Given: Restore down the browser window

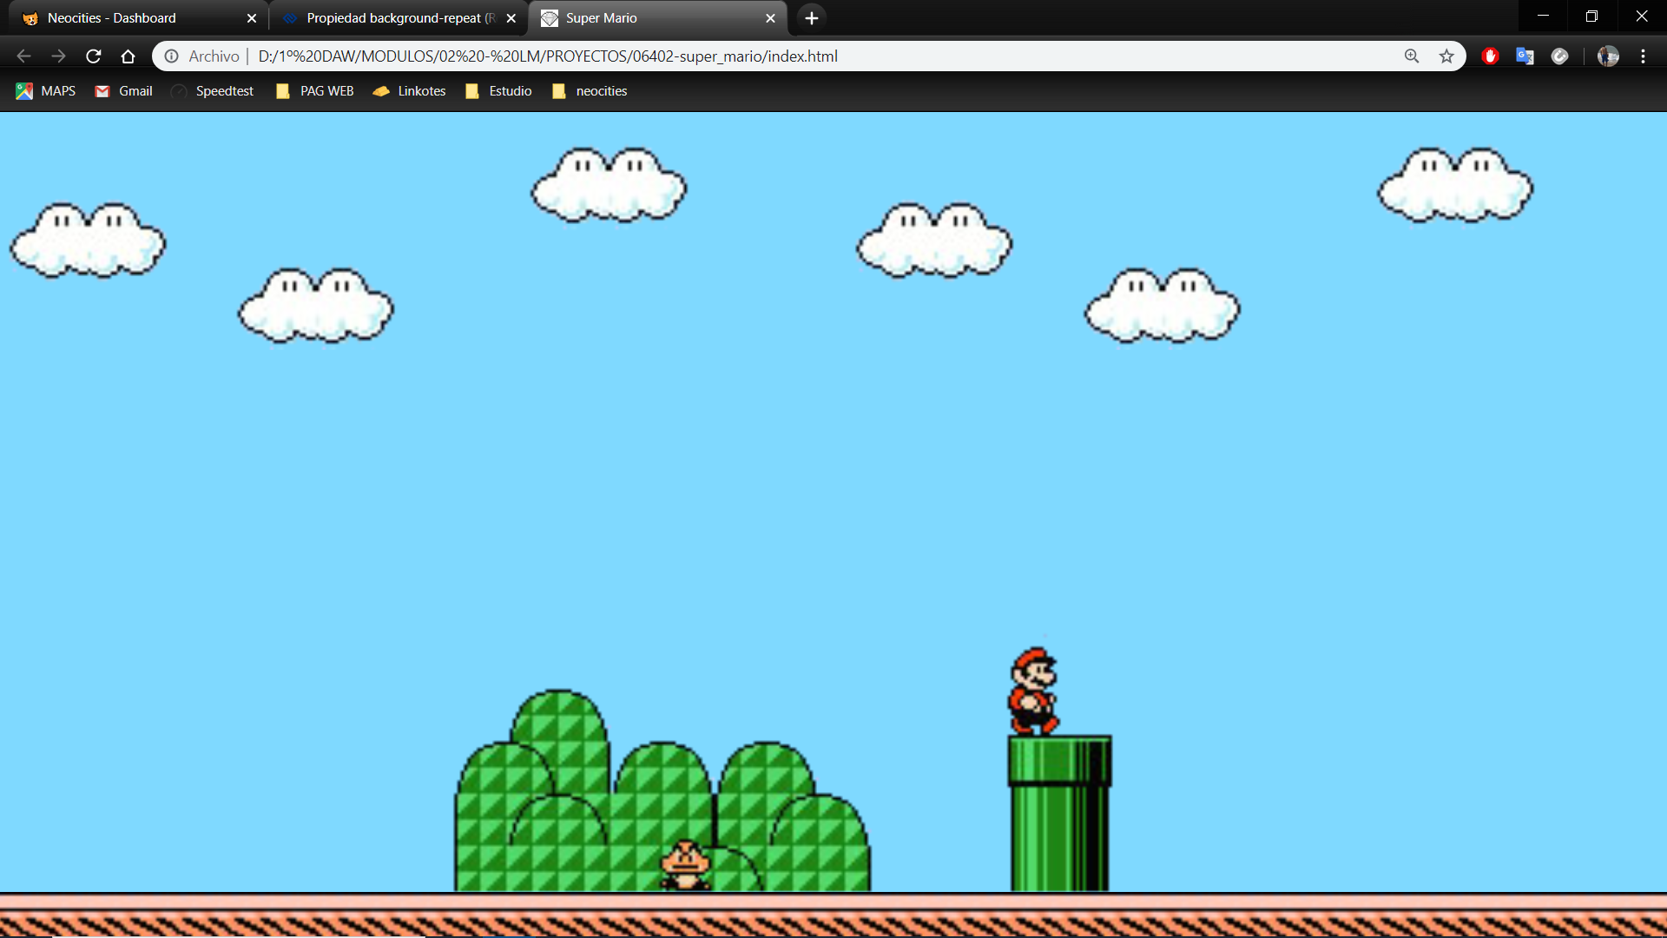Looking at the screenshot, I should [x=1591, y=17].
